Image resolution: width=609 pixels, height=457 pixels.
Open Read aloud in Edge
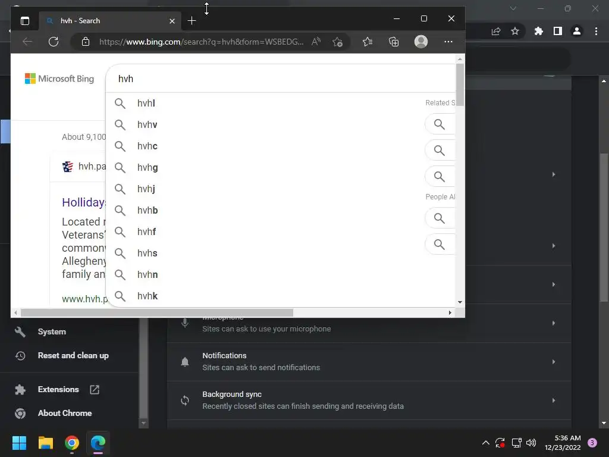(316, 42)
